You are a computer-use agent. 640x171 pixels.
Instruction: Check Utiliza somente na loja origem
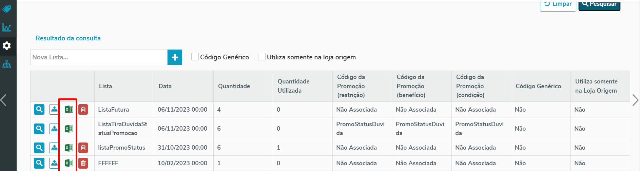[x=262, y=57]
